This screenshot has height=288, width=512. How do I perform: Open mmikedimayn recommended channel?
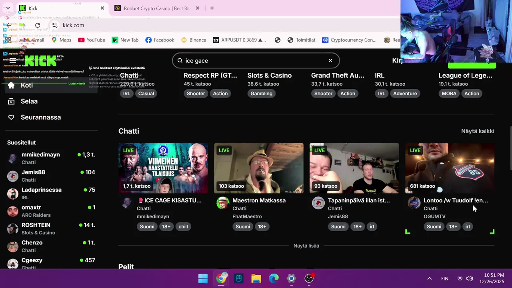(51, 158)
